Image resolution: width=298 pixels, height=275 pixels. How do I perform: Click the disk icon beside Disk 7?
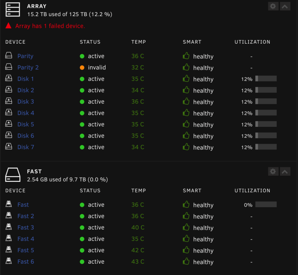pos(8,146)
